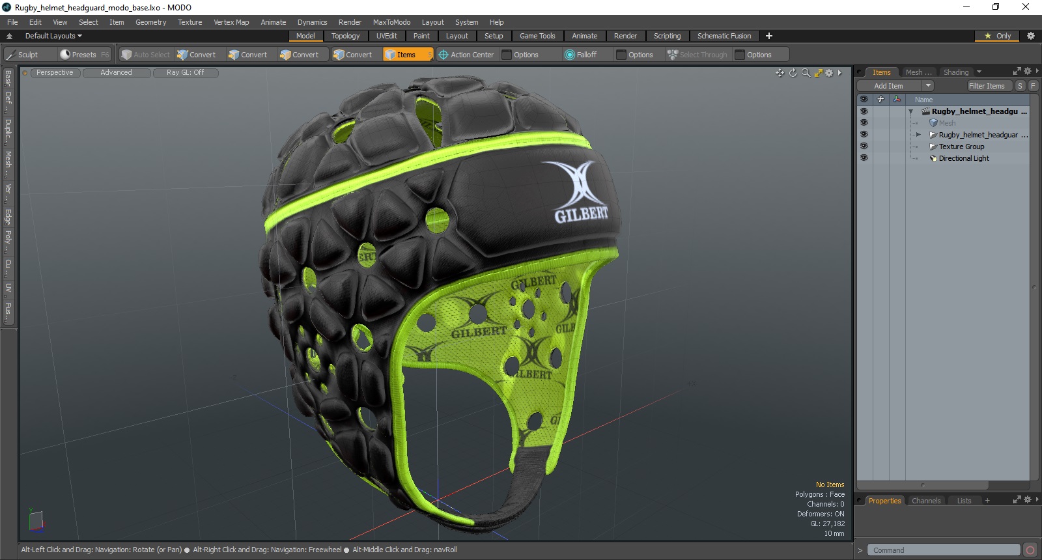This screenshot has width=1042, height=560.
Task: Open the extra tabs dropdown after Shading
Action: (x=979, y=72)
